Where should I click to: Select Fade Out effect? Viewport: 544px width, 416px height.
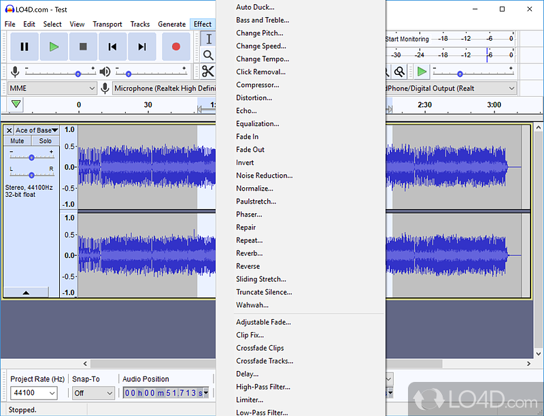tap(250, 150)
